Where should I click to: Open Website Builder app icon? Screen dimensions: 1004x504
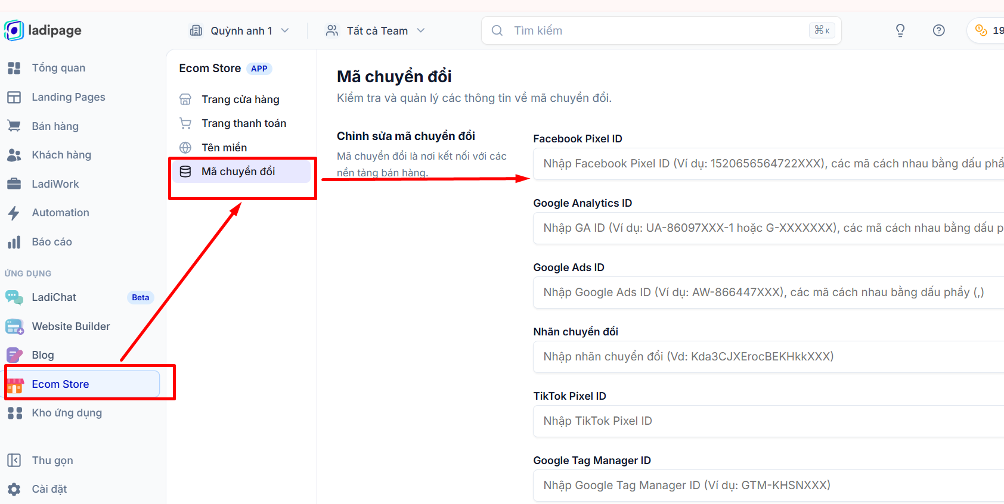tap(14, 326)
